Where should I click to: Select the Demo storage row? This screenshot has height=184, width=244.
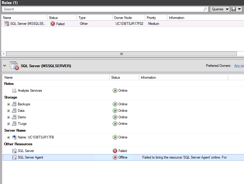(x=123, y=117)
